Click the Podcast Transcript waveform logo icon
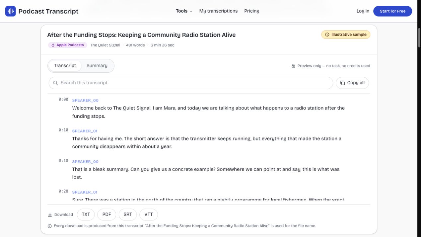The image size is (421, 237). pyautogui.click(x=11, y=11)
